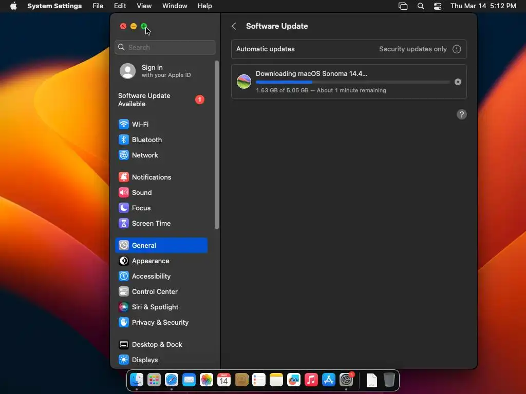
Task: Open Trash in the Dock
Action: pyautogui.click(x=389, y=380)
